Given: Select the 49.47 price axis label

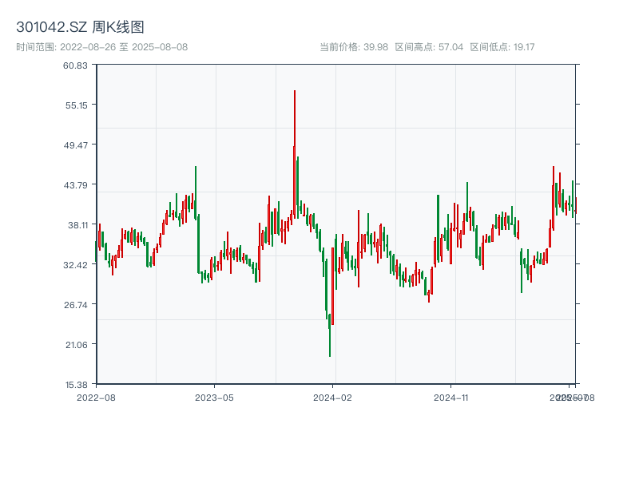Looking at the screenshot, I should point(76,144).
